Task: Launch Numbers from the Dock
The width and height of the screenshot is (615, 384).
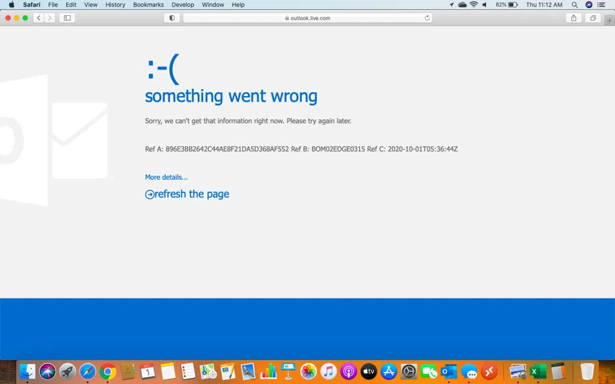Action: coord(268,371)
